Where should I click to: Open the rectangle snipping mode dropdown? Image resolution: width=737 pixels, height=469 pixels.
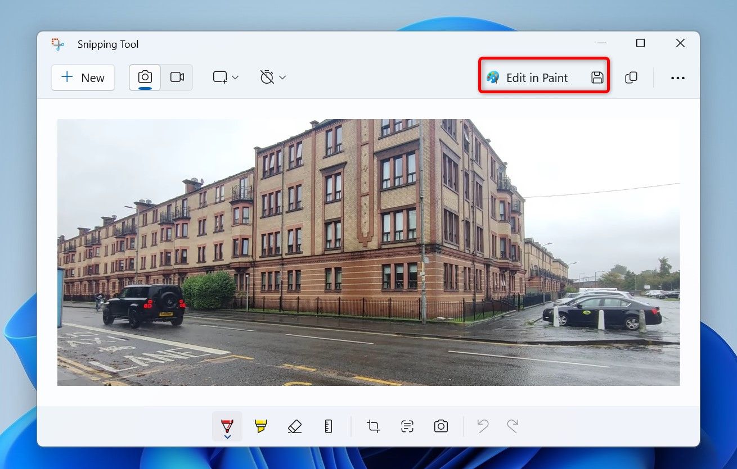point(226,78)
